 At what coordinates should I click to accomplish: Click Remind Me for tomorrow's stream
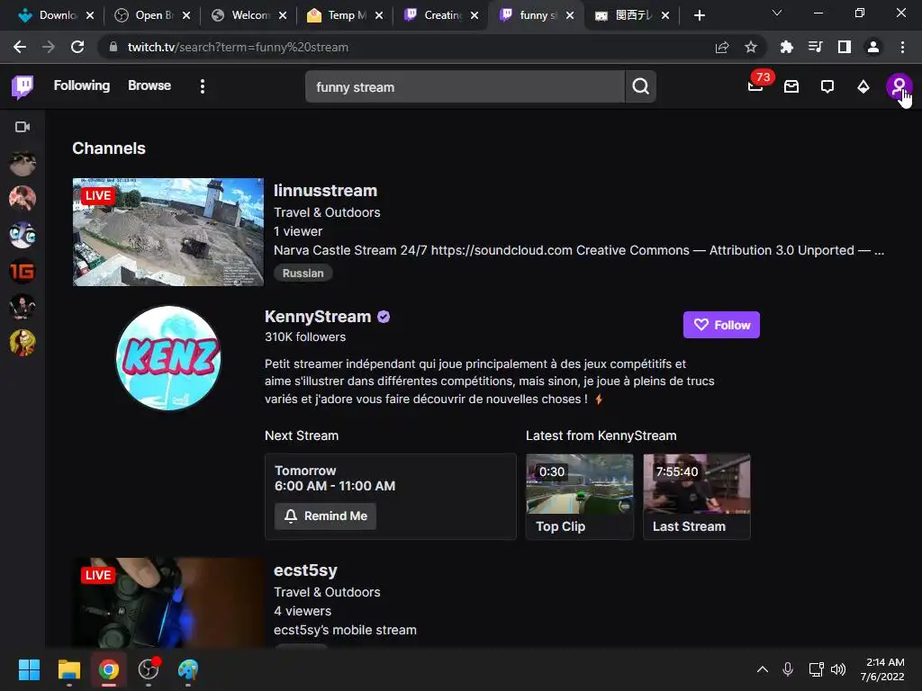point(325,516)
